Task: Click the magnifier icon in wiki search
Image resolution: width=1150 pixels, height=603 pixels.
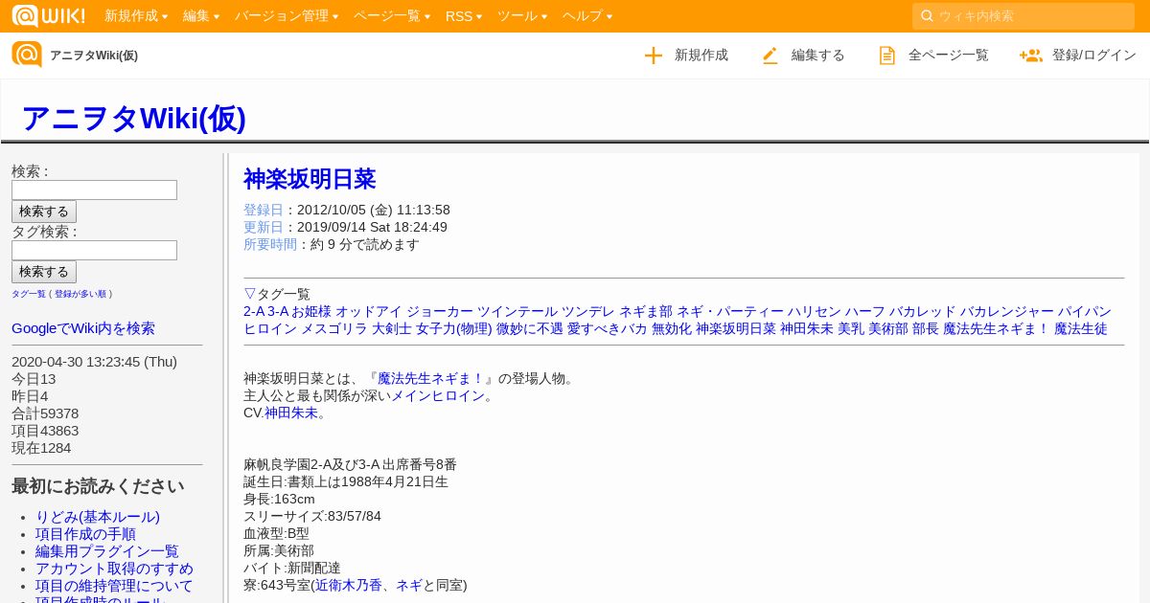Action: point(927,15)
